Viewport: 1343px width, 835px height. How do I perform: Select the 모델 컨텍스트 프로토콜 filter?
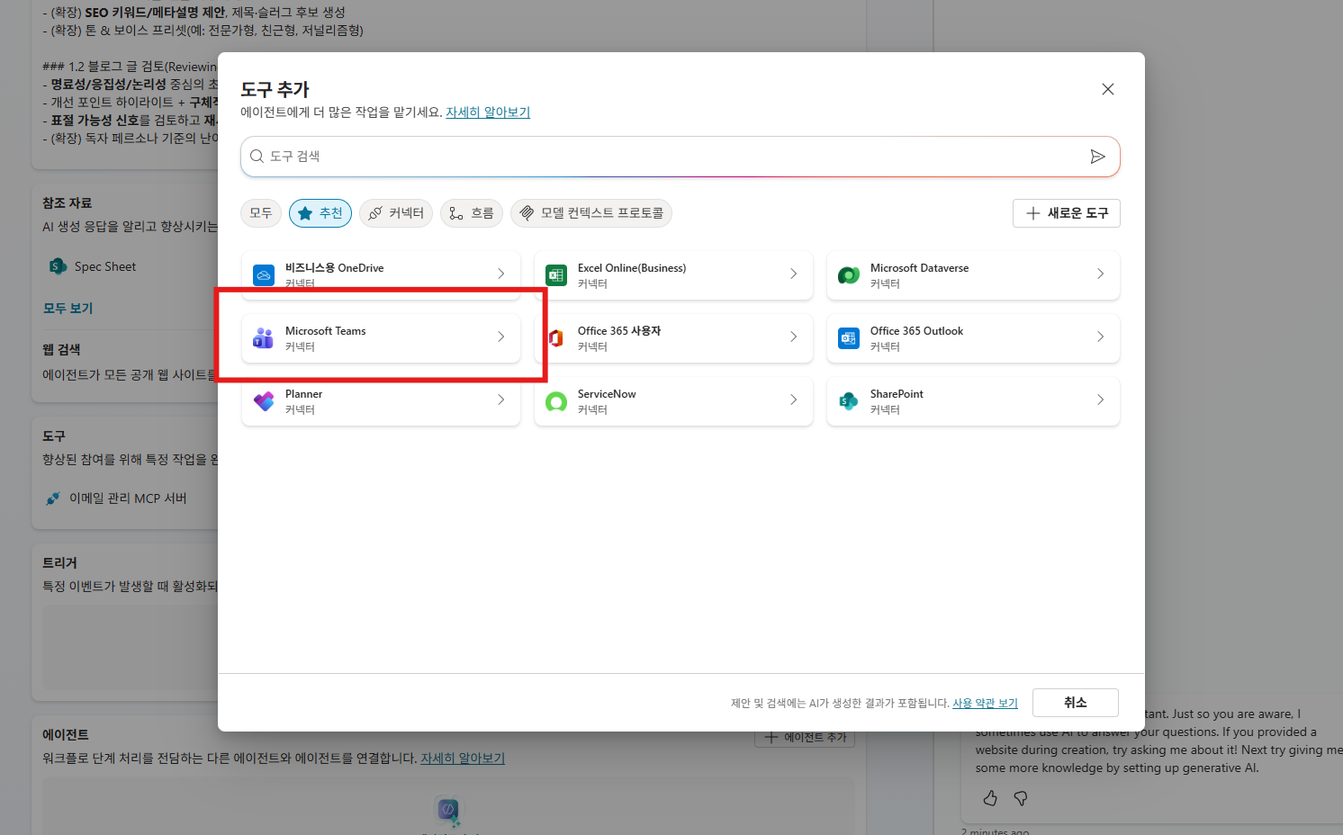tap(591, 213)
